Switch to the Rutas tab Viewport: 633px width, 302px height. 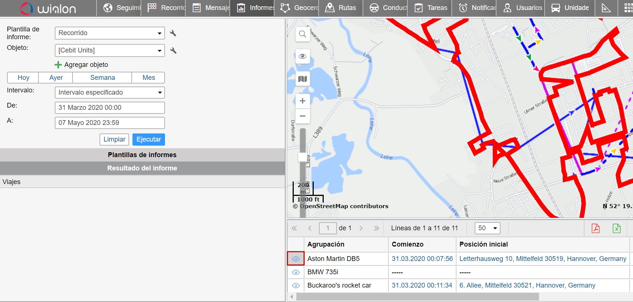pos(340,8)
